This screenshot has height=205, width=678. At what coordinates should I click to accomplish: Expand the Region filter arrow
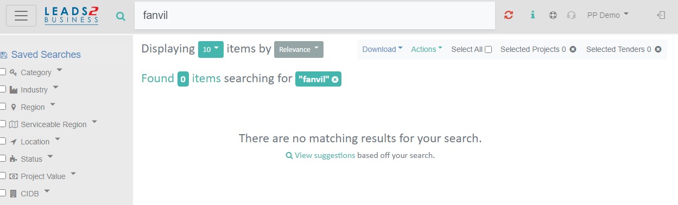pyautogui.click(x=53, y=104)
